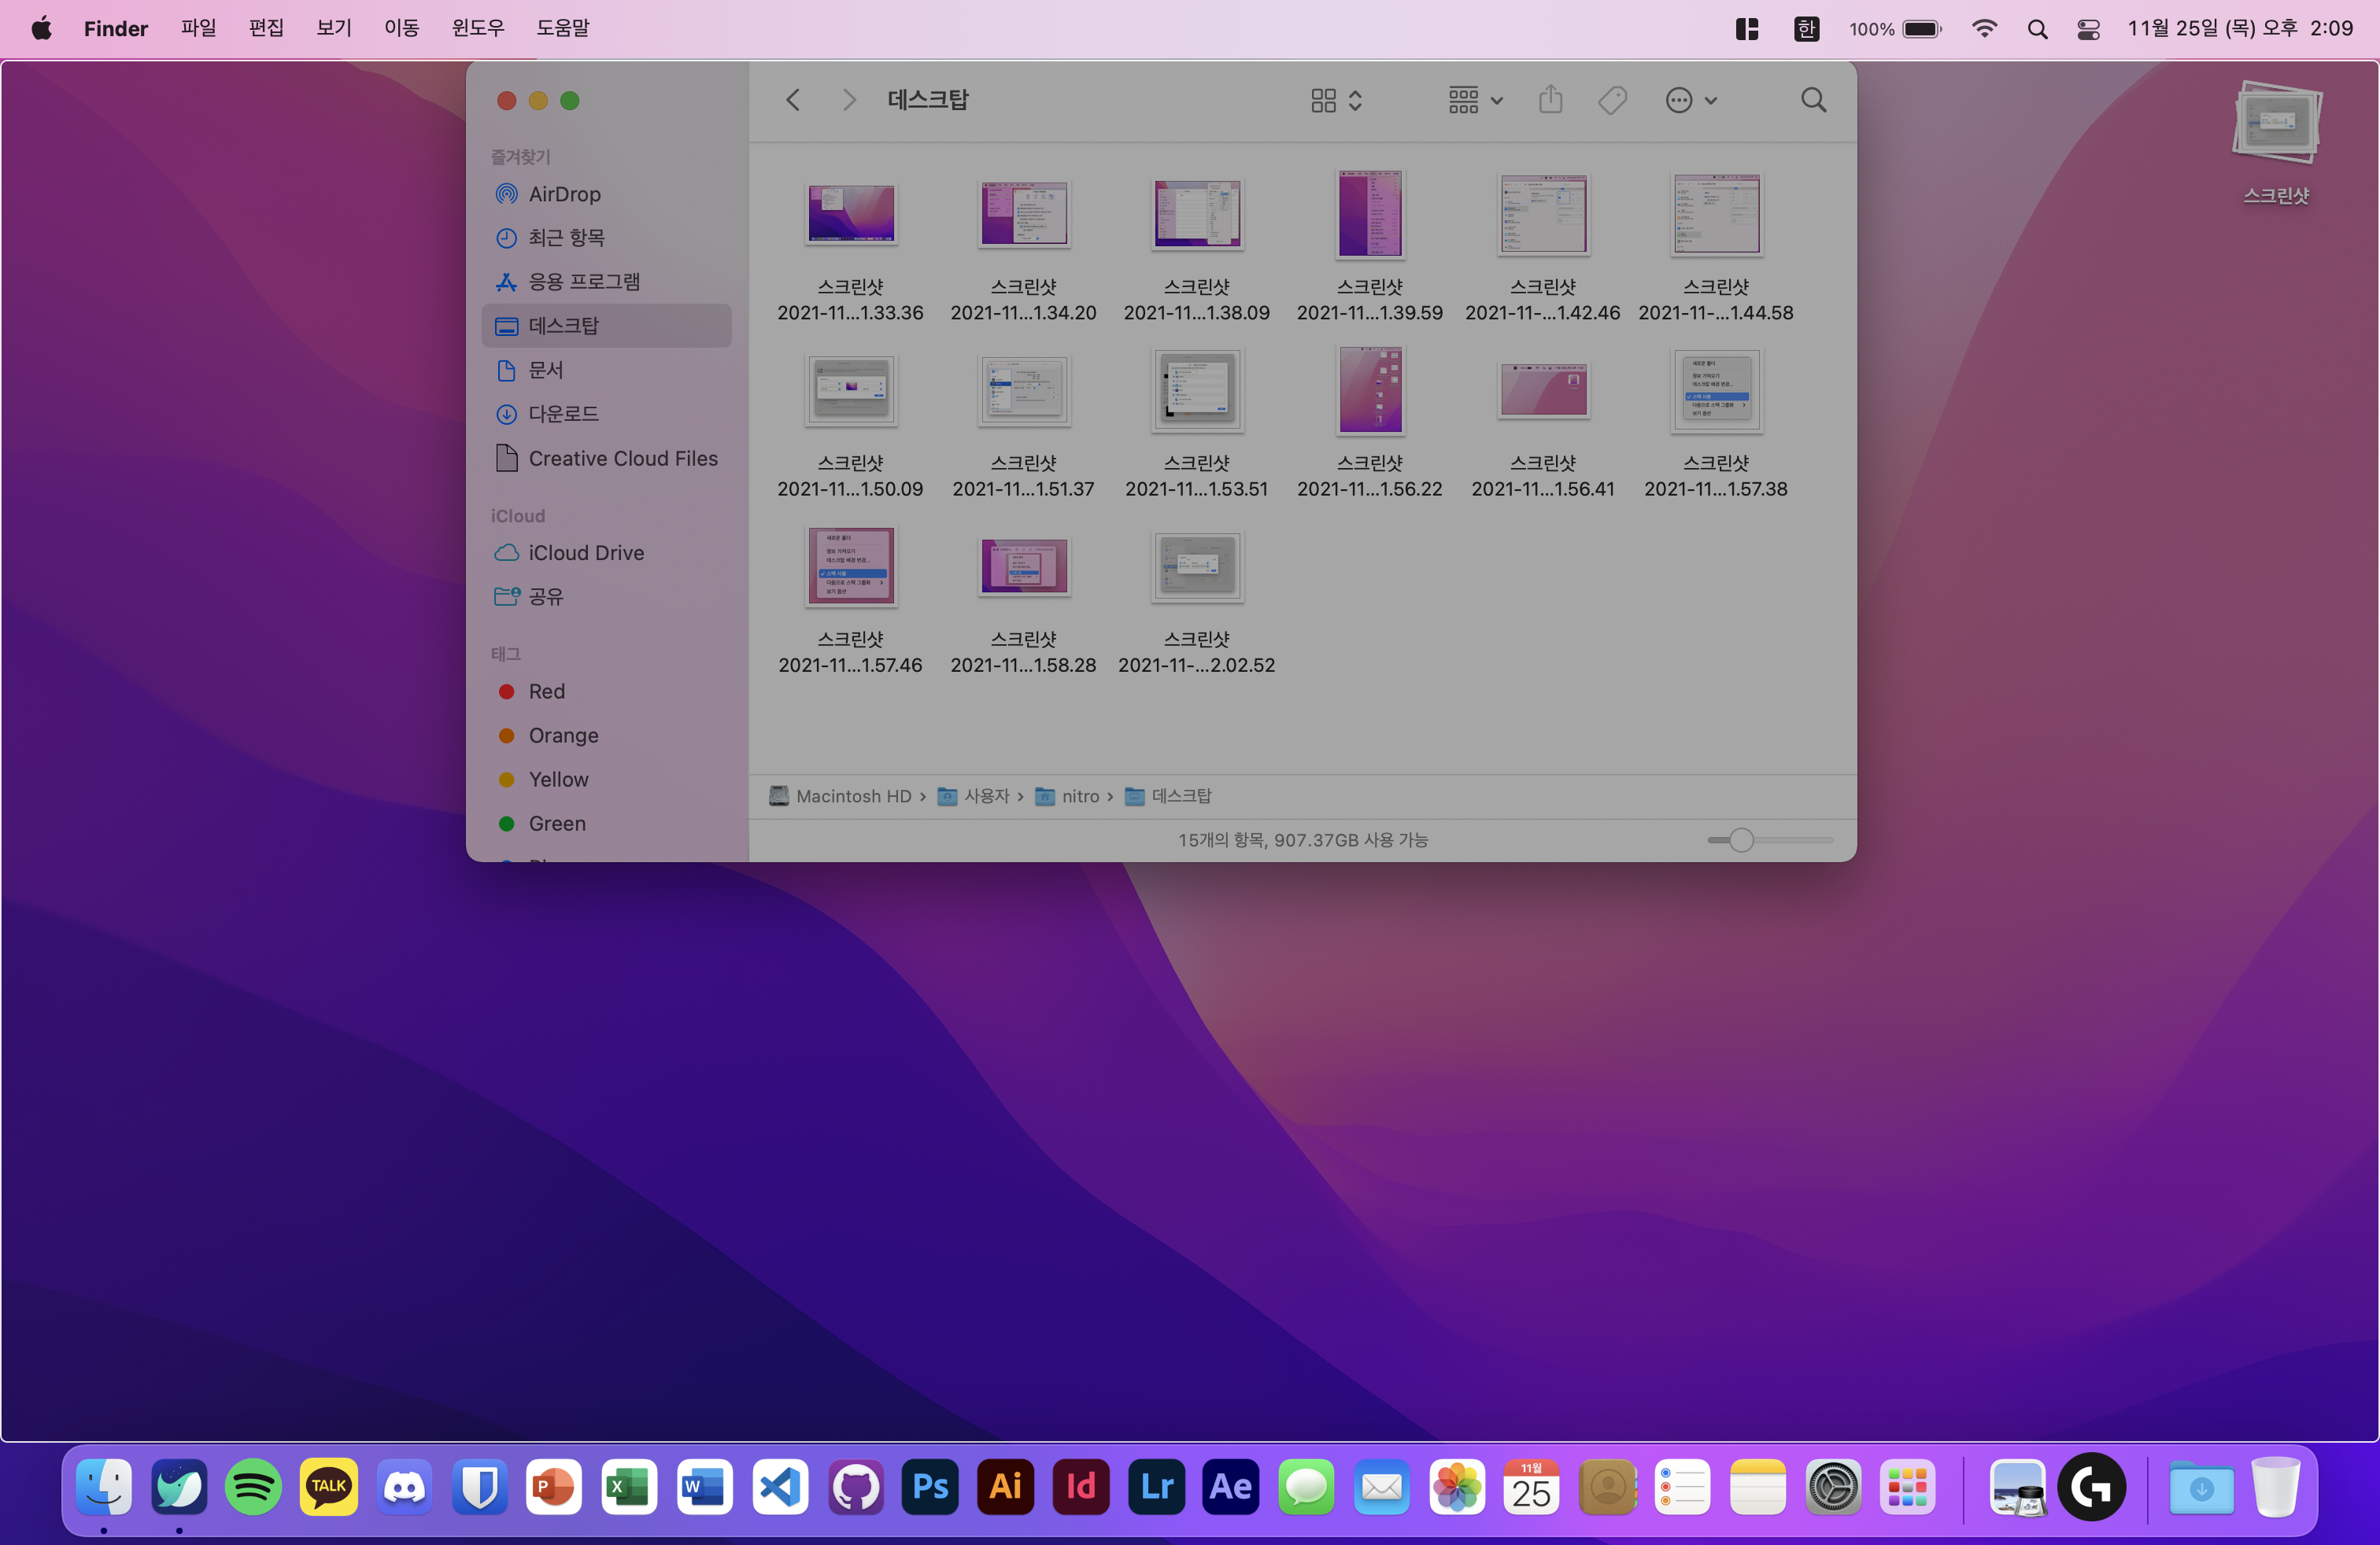Open the more actions ellipsis dropdown
This screenshot has width=2380, height=1545.
(x=1690, y=100)
